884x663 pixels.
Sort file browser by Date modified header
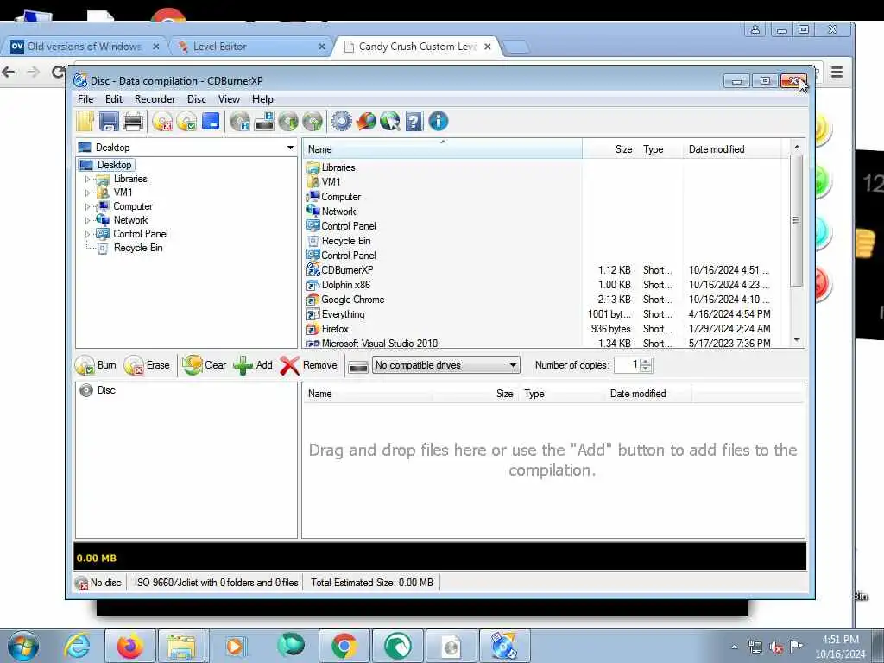pos(732,149)
